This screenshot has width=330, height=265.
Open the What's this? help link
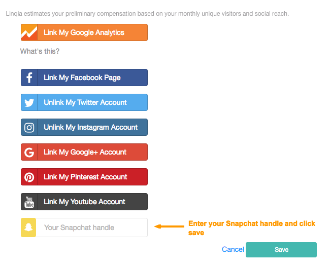click(x=40, y=51)
